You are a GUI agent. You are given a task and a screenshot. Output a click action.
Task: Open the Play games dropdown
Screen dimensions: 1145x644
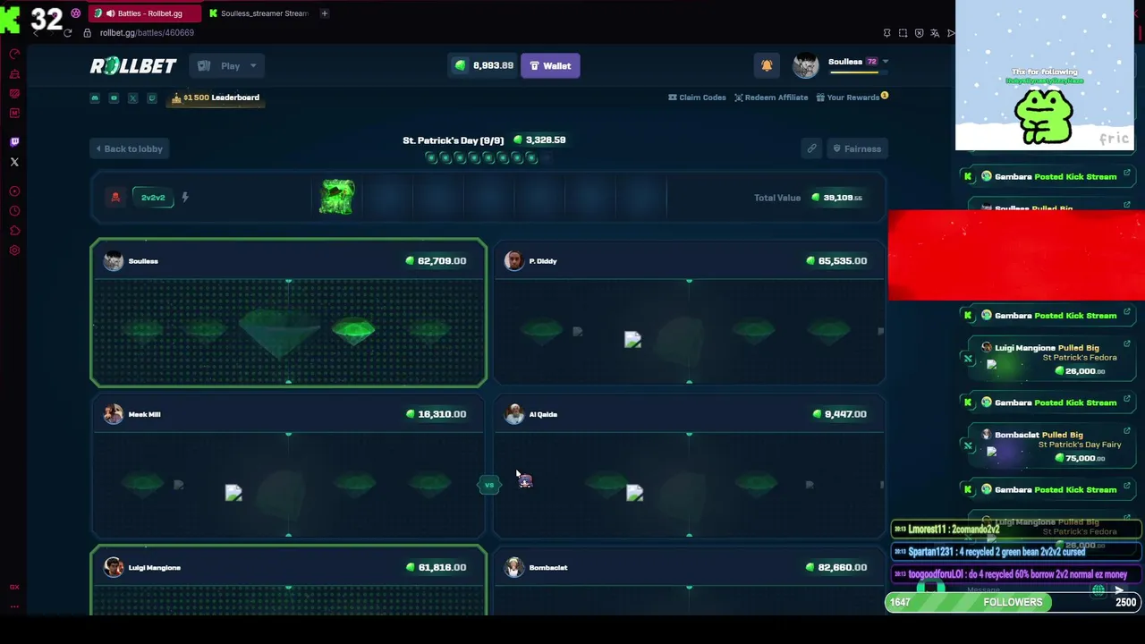coord(227,65)
